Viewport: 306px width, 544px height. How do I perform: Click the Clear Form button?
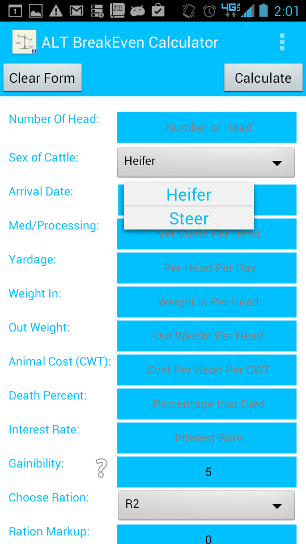42,78
